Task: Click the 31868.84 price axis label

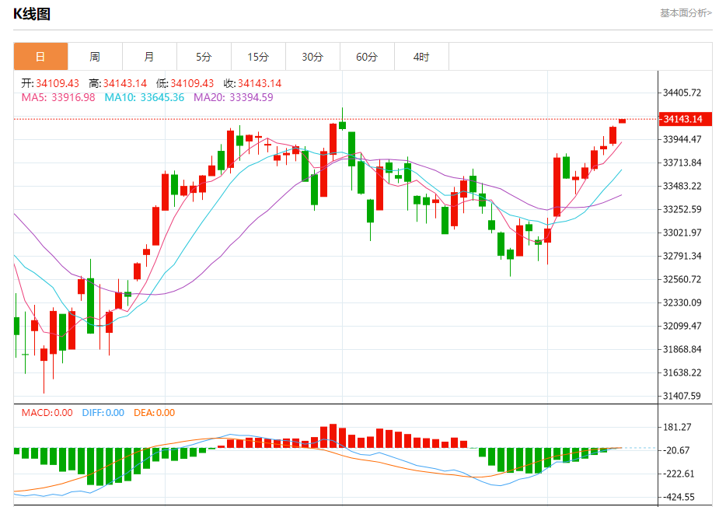Action: [682, 349]
